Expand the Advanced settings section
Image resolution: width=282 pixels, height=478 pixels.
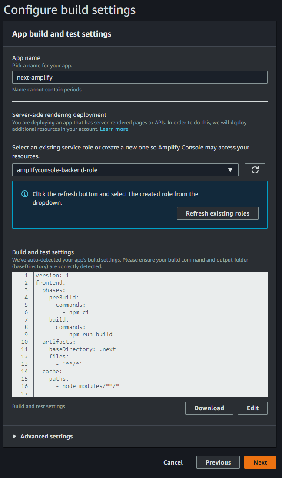click(x=43, y=436)
